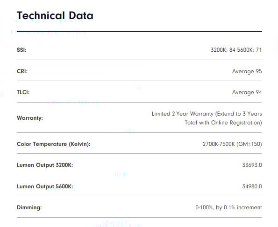Select the CRI label
Screen dimensions: 278x227
tap(22, 71)
